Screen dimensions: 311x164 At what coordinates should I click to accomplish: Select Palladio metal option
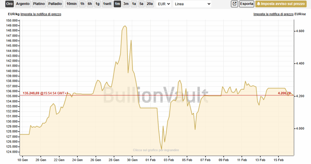click(55, 4)
